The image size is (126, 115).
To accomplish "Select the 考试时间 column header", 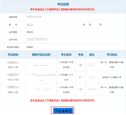I will pyautogui.click(x=13, y=55).
